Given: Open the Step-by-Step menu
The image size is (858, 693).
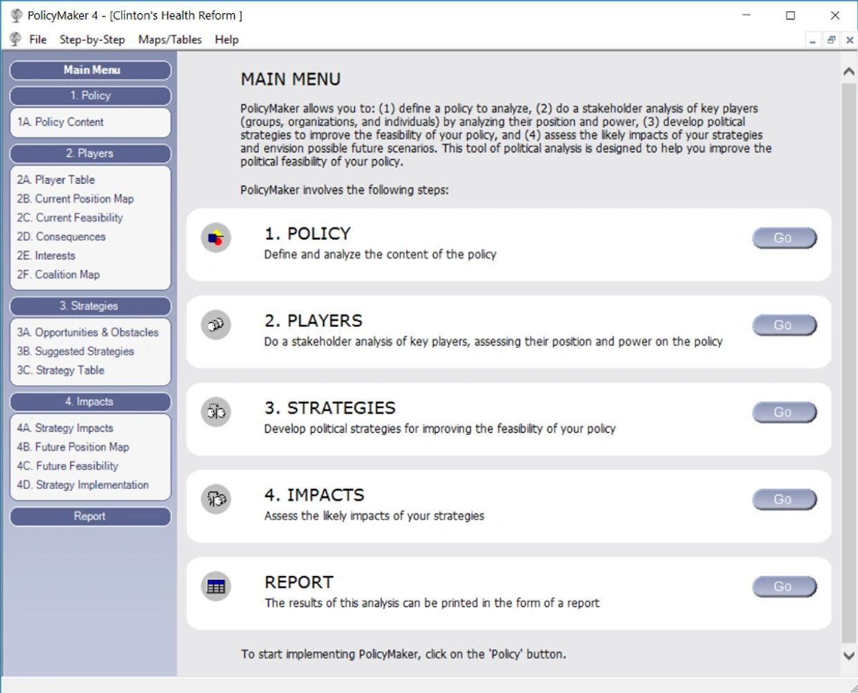Looking at the screenshot, I should [92, 39].
